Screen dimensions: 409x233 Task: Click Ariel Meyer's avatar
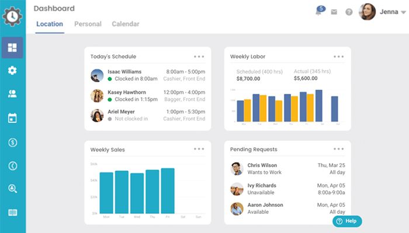point(97,115)
